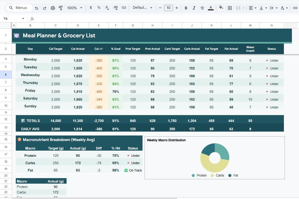Apply the current text color
This screenshot has height=199, width=299.
tap(210, 8)
